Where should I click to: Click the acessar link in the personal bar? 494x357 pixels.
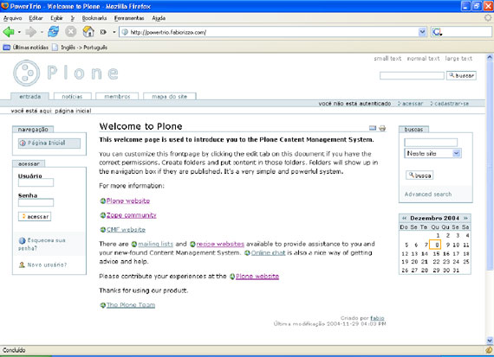click(411, 104)
